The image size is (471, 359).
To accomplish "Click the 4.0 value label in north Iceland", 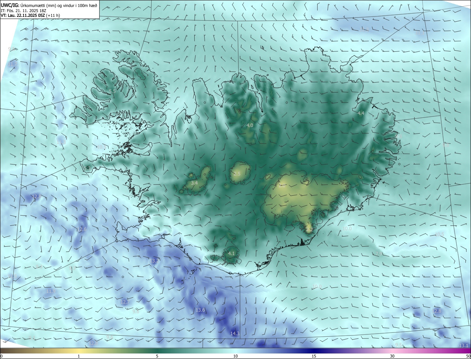I will coord(250,126).
